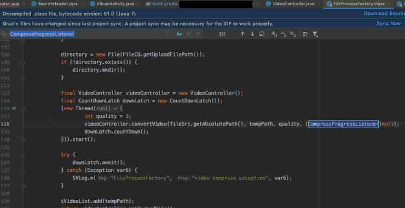Open the AlbumActivity.java tab
Screen dimensions: 405x208
click(113, 4)
